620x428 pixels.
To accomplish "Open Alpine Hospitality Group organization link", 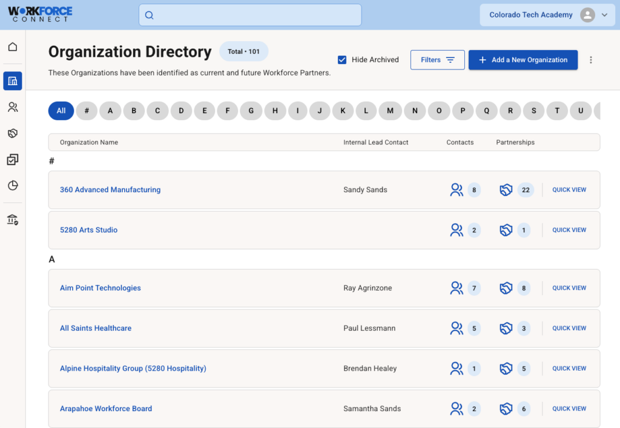I will [133, 368].
